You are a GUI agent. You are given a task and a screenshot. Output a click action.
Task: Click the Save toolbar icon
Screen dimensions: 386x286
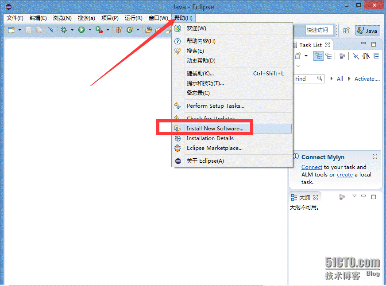(x=29, y=30)
